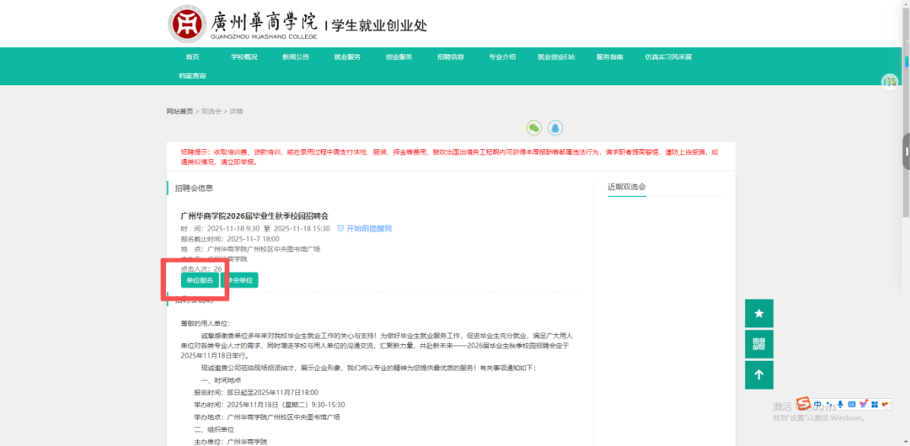This screenshot has height=446, width=910.
Task: Click the page's vertical scrollbar thumb
Action: coord(906,151)
